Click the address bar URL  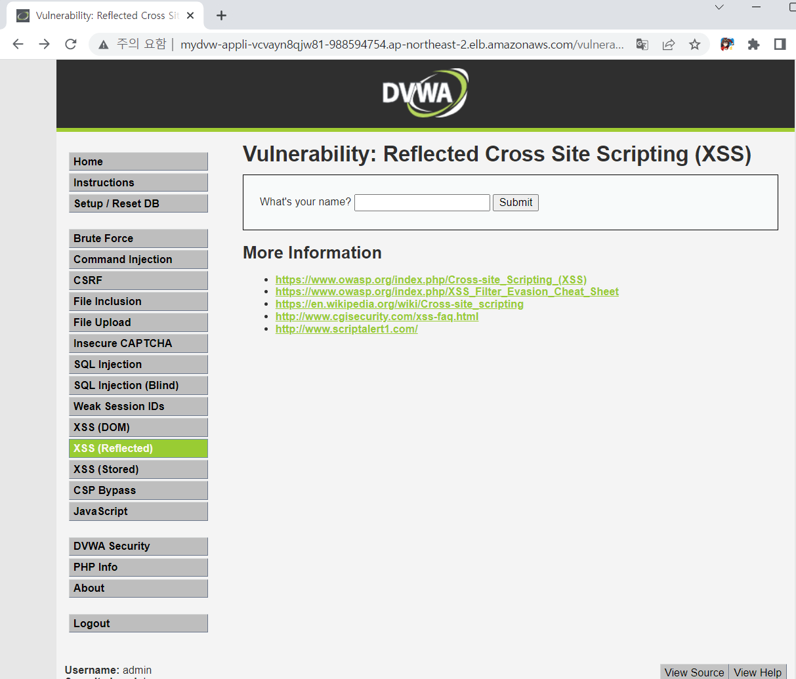coord(402,45)
